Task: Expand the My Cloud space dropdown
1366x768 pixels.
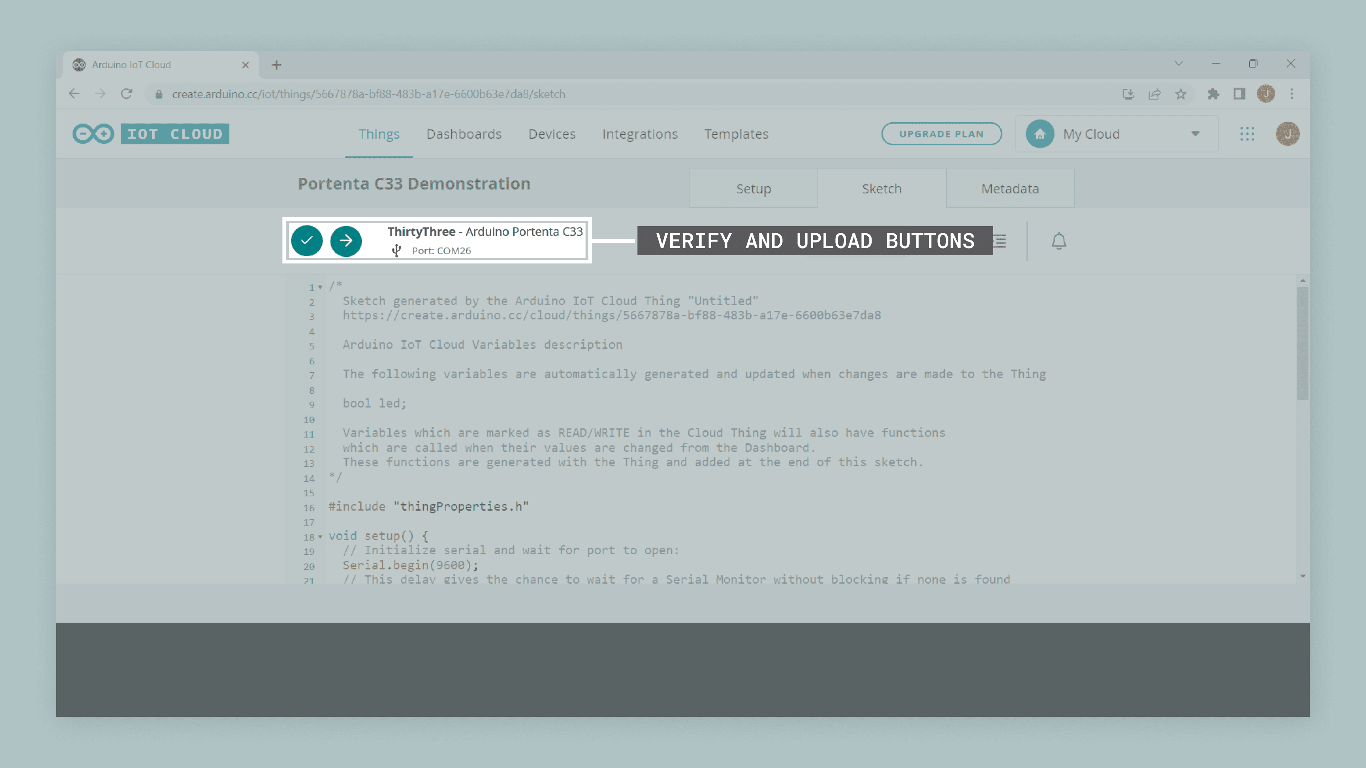Action: coord(1195,134)
